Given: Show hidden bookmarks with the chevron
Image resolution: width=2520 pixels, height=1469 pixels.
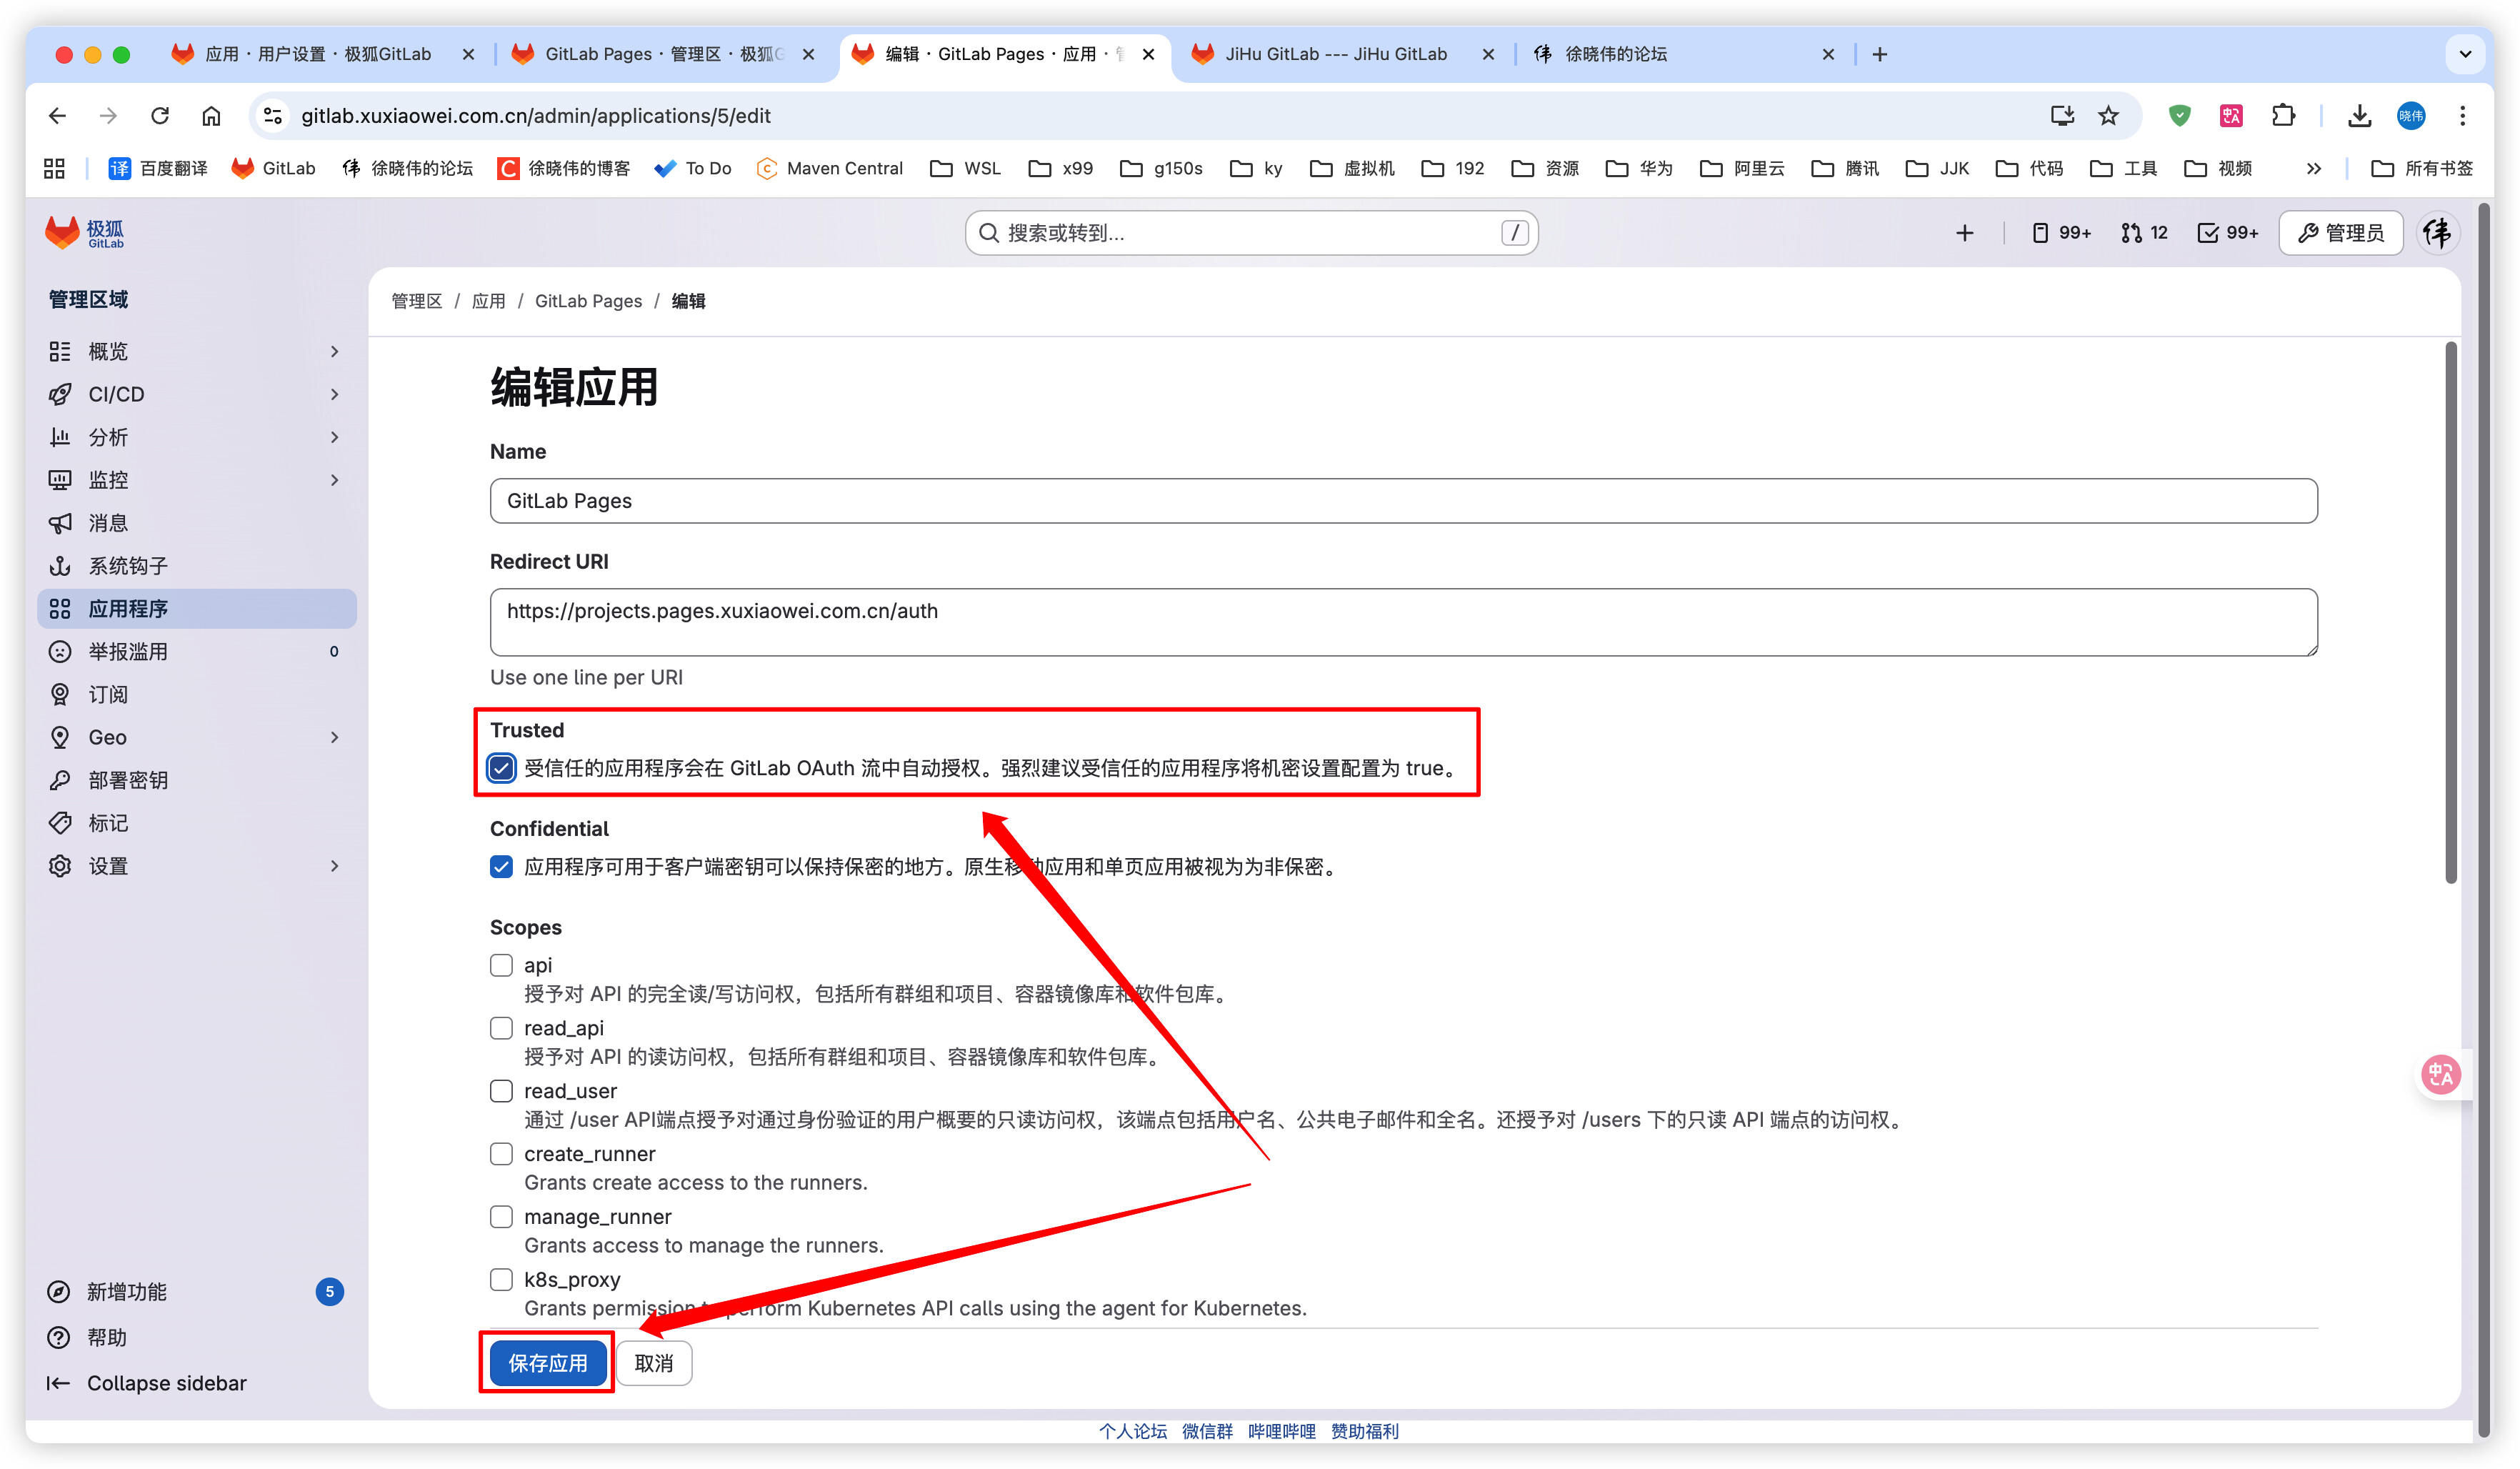Looking at the screenshot, I should 2313,169.
